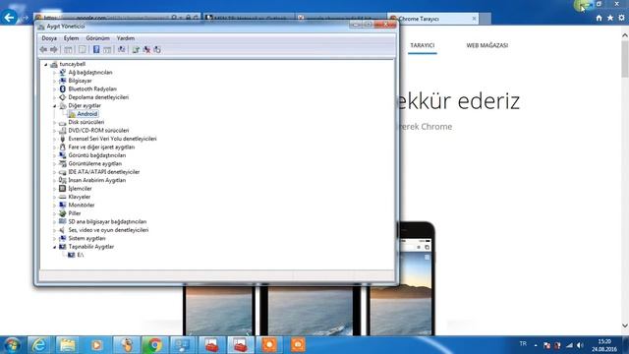Select Monitörler row
Viewport: 629px width, 354px height.
pos(82,206)
